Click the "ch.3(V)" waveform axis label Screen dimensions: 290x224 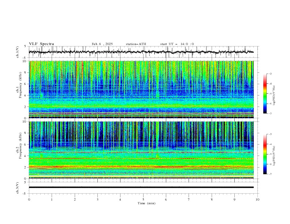pyautogui.click(x=17, y=188)
